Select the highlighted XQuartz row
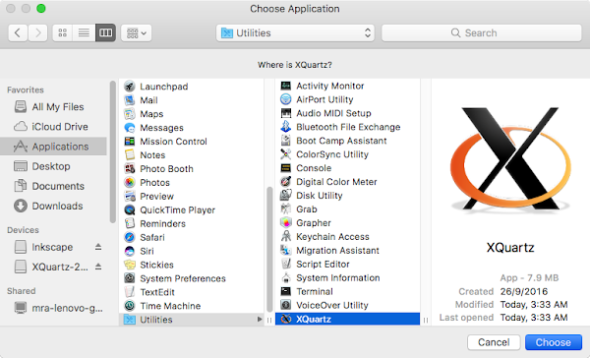This screenshot has width=590, height=358. 348,319
